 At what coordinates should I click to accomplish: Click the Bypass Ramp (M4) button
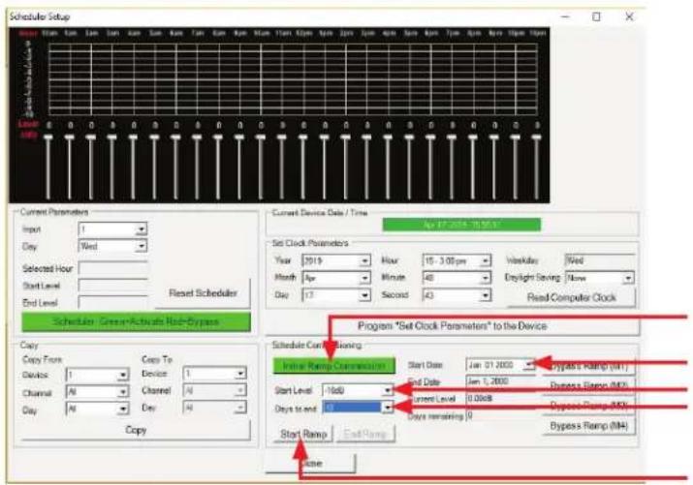coord(589,426)
